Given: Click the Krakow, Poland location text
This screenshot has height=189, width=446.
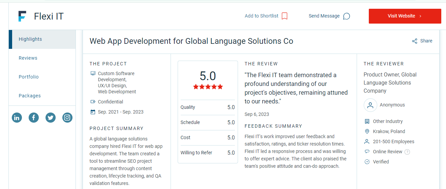Looking at the screenshot, I should tap(389, 131).
